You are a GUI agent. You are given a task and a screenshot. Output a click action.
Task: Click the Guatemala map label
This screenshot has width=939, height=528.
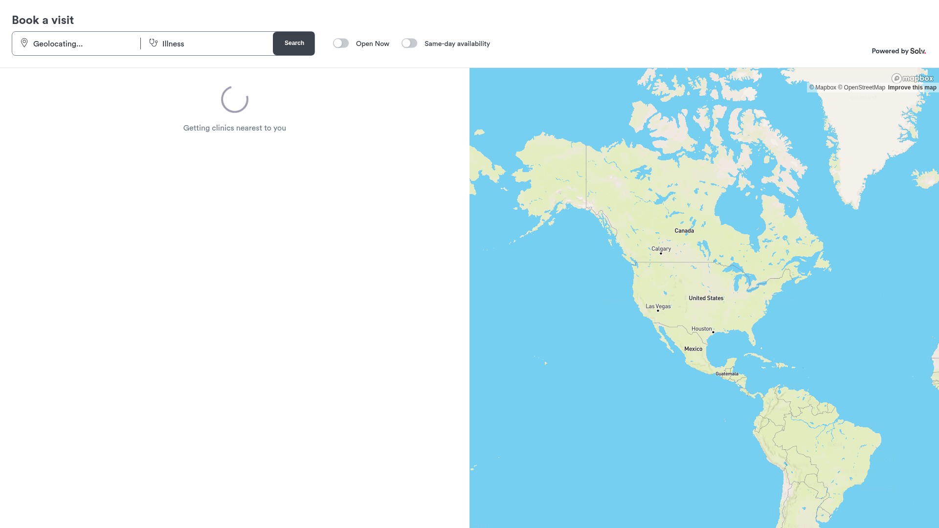727,374
